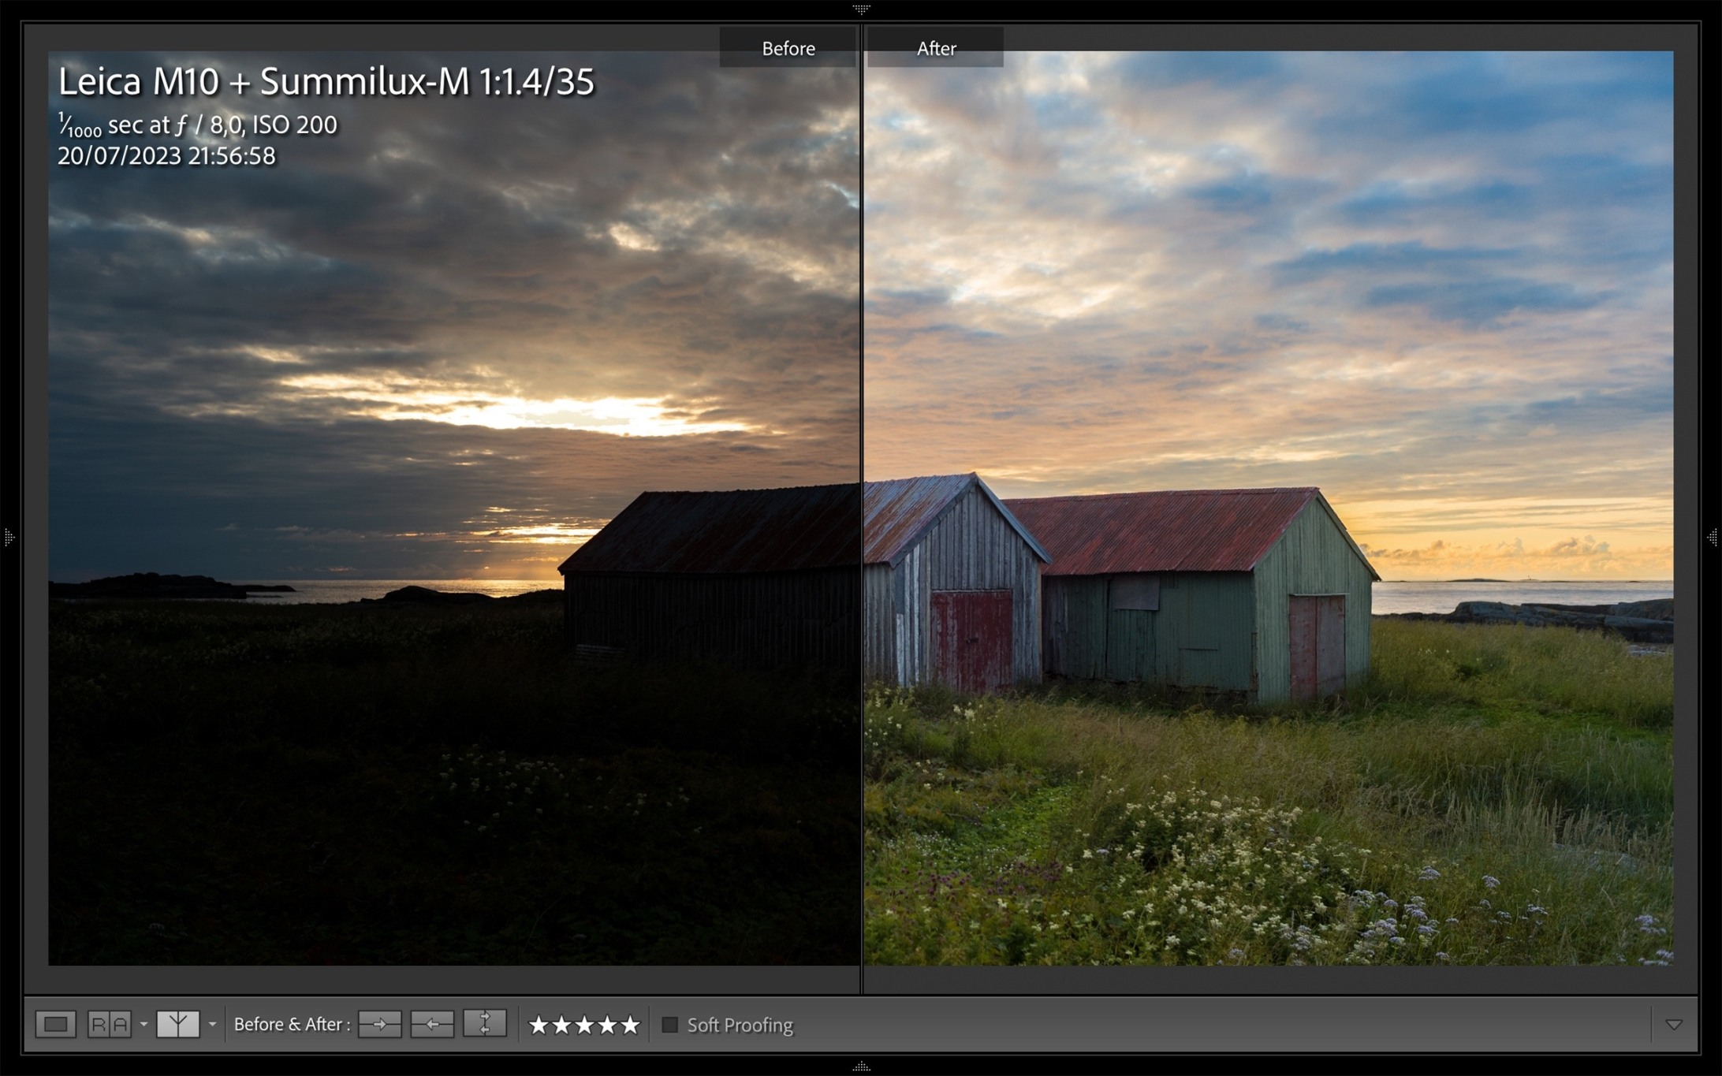Set rating to fifth star
The width and height of the screenshot is (1722, 1076).
pos(630,1025)
